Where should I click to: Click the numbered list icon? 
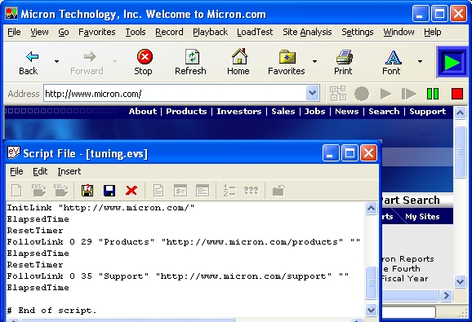[x=229, y=191]
